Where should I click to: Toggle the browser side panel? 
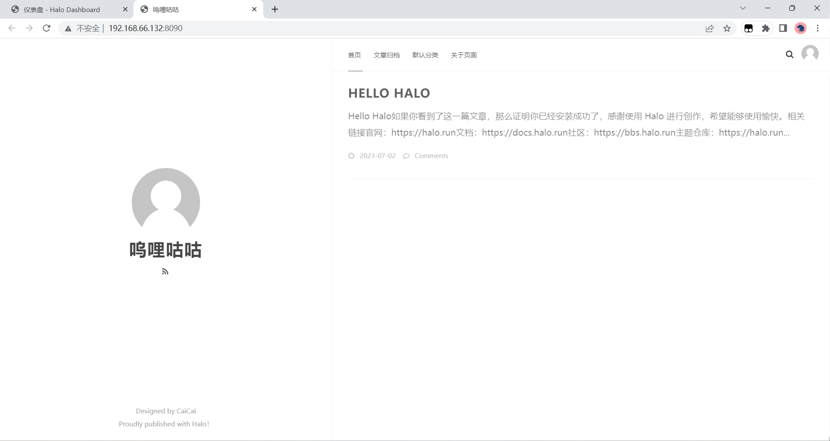point(783,28)
